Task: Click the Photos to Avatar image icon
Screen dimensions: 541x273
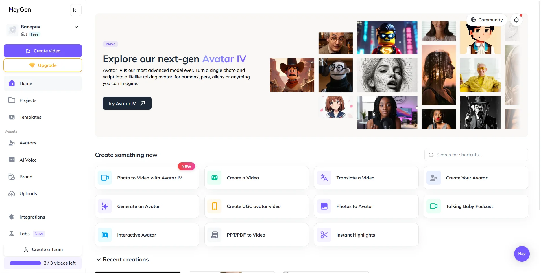Action: click(324, 206)
